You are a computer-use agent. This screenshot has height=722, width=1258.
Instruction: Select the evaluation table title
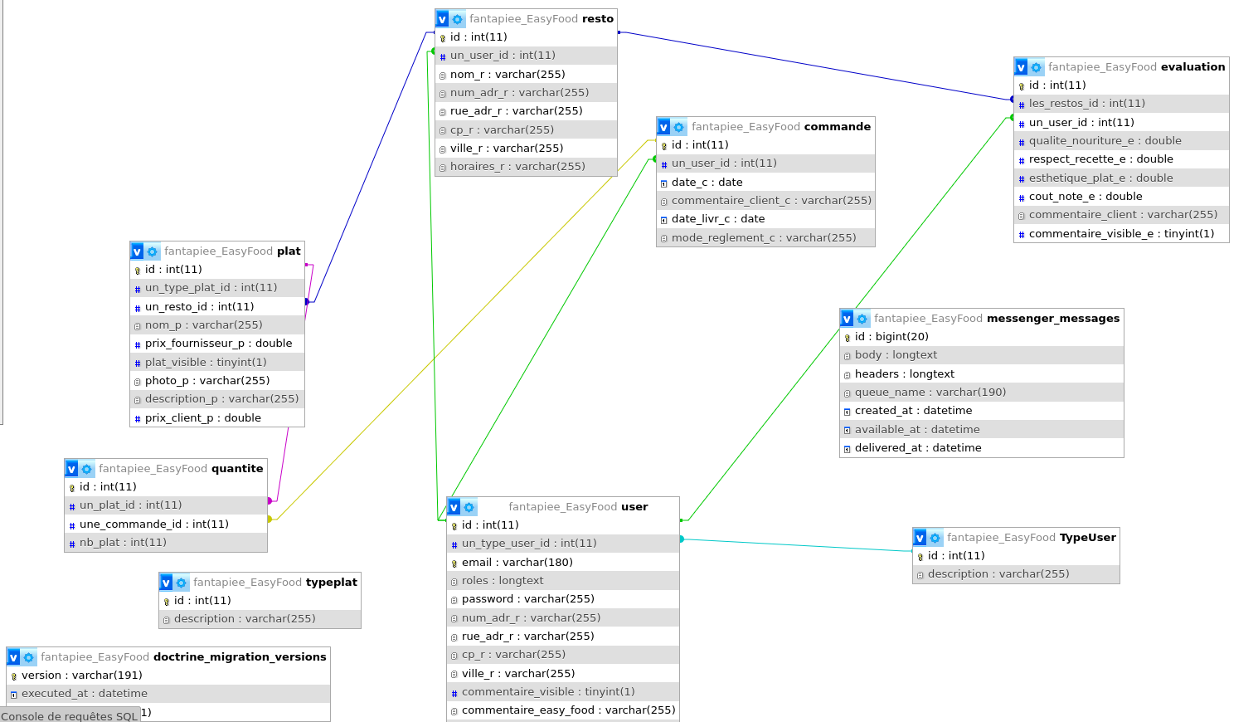tap(1136, 67)
